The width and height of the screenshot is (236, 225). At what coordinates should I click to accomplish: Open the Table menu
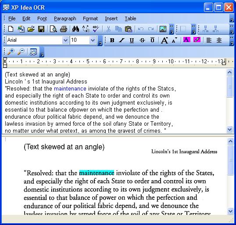[130, 18]
